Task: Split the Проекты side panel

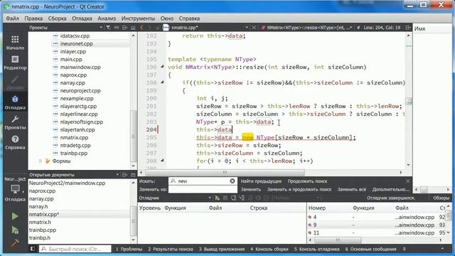Action: click(x=125, y=28)
